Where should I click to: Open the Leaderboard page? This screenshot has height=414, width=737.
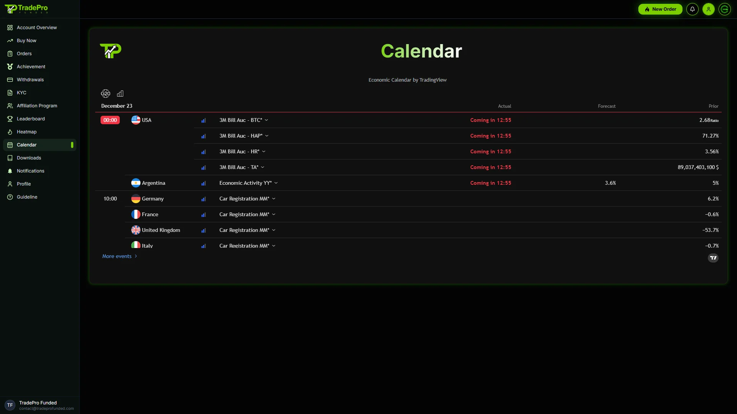point(40,119)
